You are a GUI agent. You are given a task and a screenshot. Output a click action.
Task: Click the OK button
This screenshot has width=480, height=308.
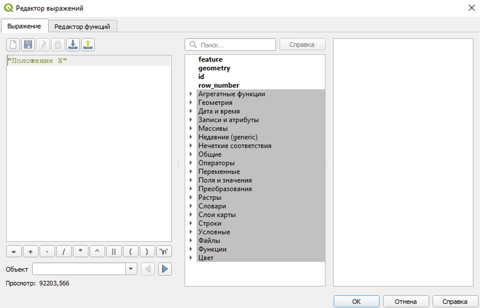coord(356,301)
